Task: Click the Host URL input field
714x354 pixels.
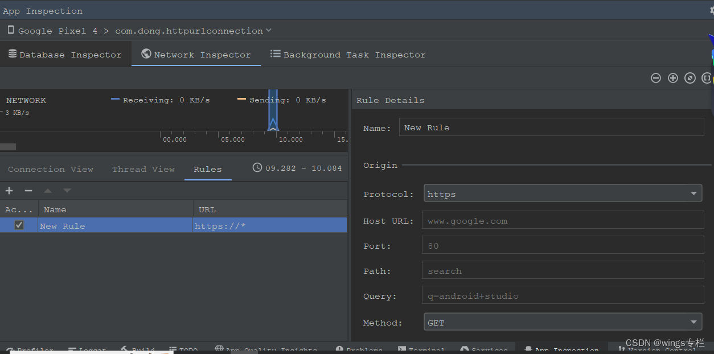Action: pos(563,221)
